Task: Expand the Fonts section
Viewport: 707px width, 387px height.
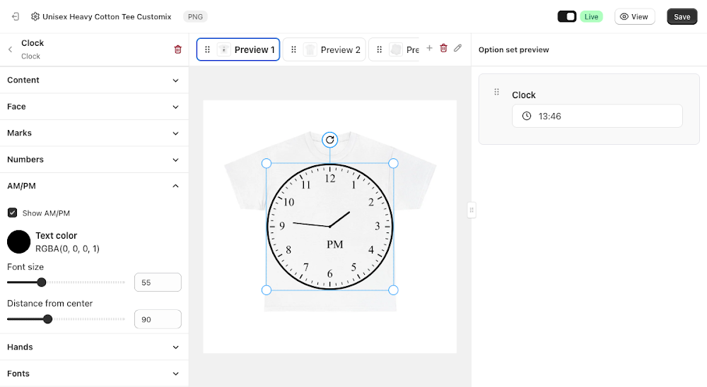Action: coord(94,374)
